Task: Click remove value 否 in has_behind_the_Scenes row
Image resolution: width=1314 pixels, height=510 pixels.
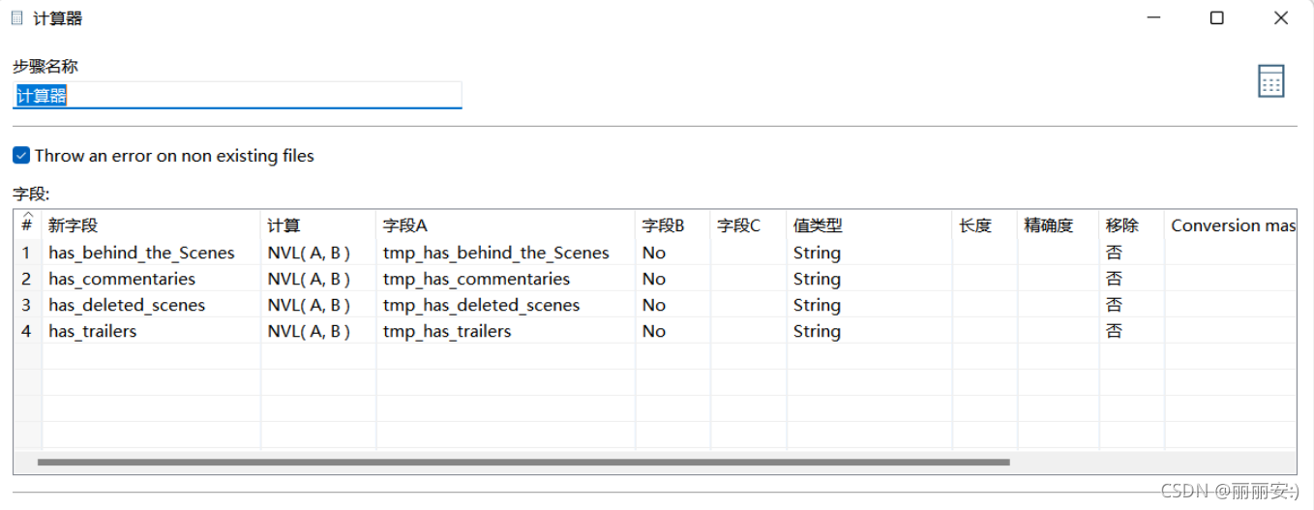Action: click(x=1131, y=253)
